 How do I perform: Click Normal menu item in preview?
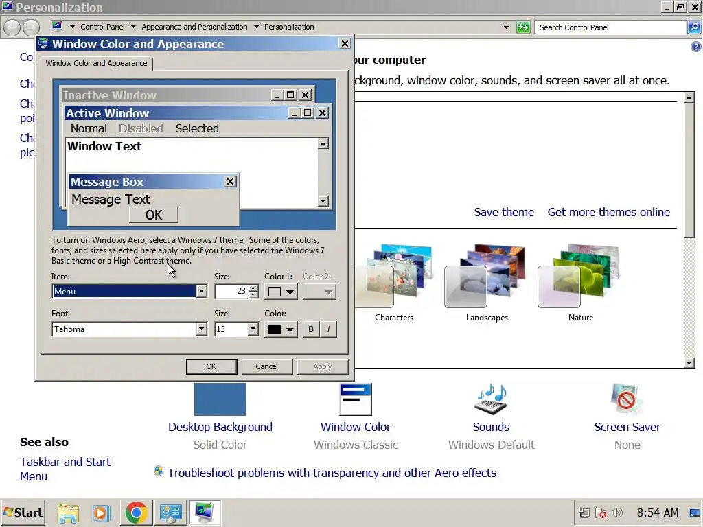(89, 128)
